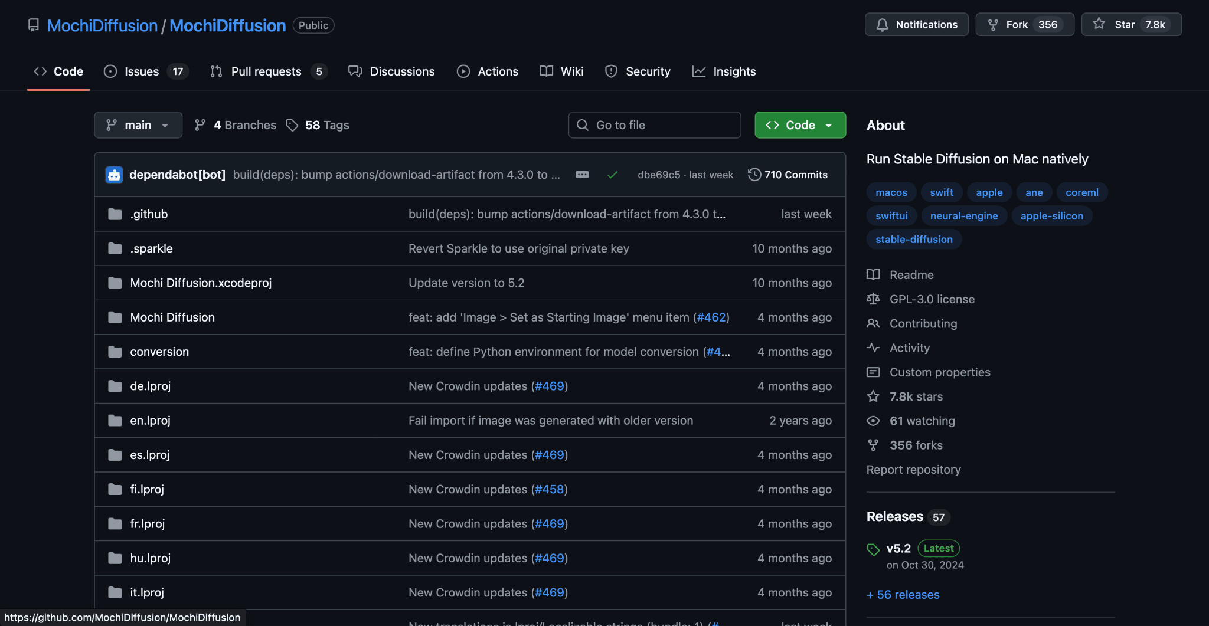Click the .github folder icon
Image resolution: width=1209 pixels, height=626 pixels.
(x=115, y=214)
